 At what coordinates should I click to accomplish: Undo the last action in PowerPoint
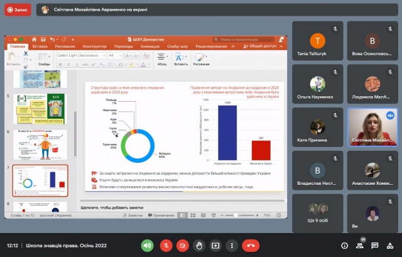click(52, 39)
